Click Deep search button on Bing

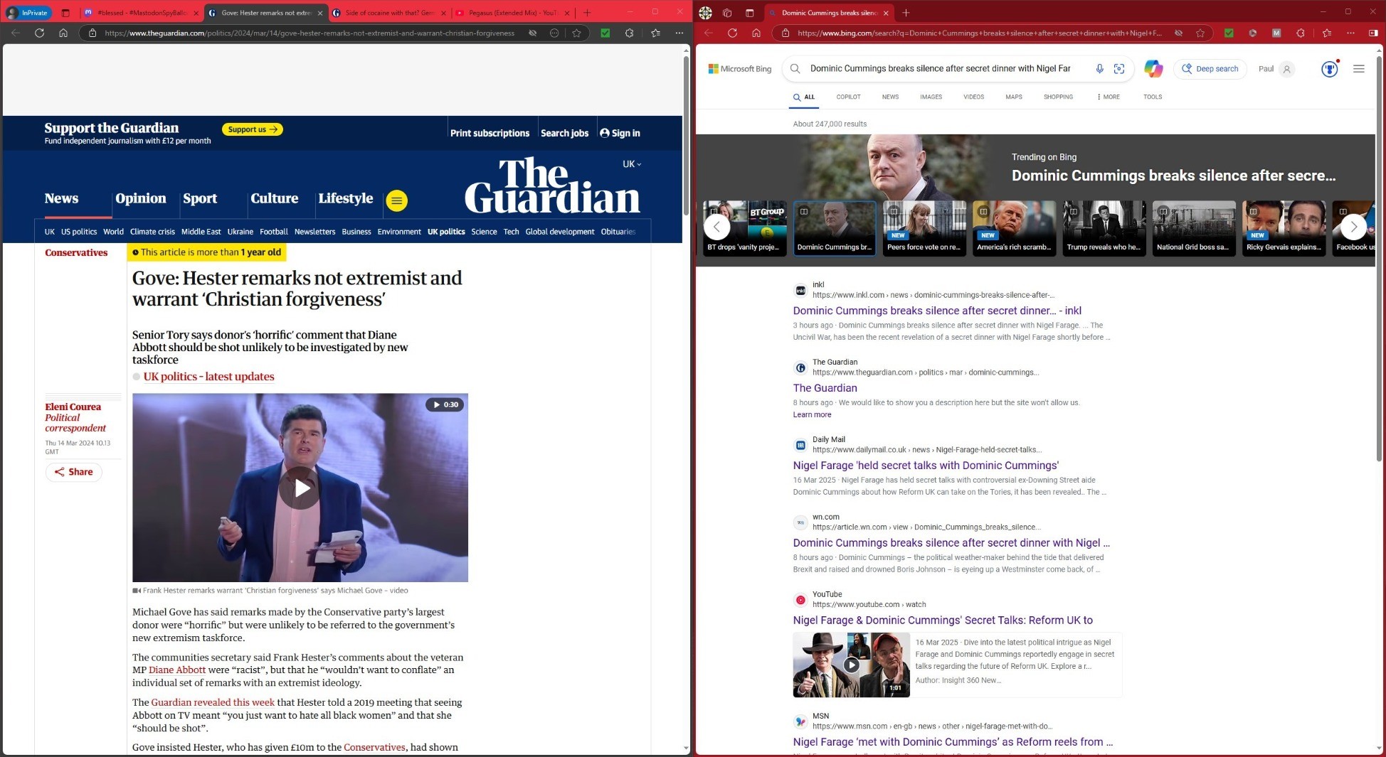click(x=1210, y=69)
